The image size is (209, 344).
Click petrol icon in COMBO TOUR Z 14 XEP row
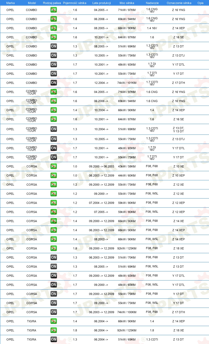(54, 110)
